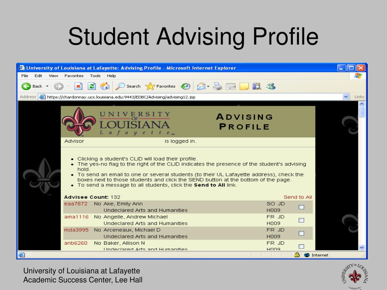
Task: Open profile for CLID ama1116
Action: coord(76,217)
